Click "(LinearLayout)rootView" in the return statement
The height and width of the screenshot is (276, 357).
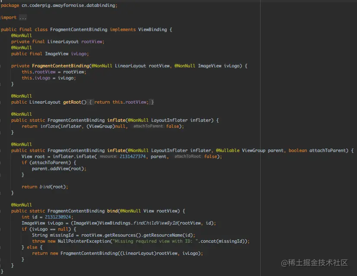coord(148,253)
